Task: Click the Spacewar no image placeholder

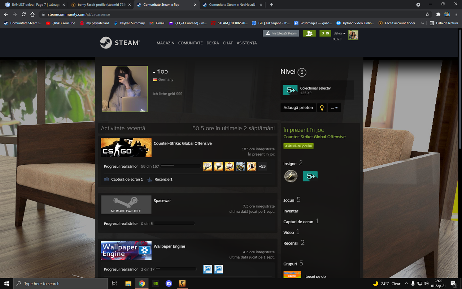Action: coord(126,204)
